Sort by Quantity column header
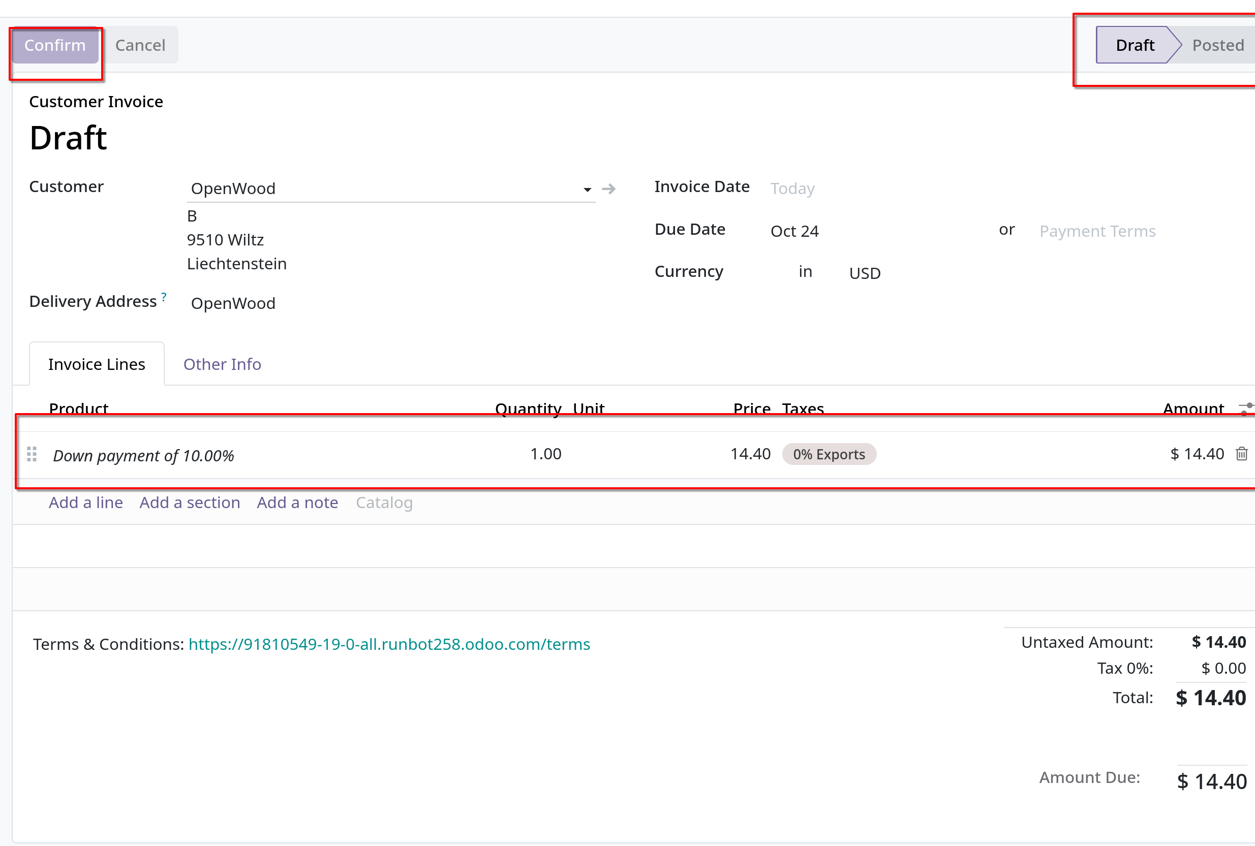The height and width of the screenshot is (846, 1255). (x=528, y=409)
